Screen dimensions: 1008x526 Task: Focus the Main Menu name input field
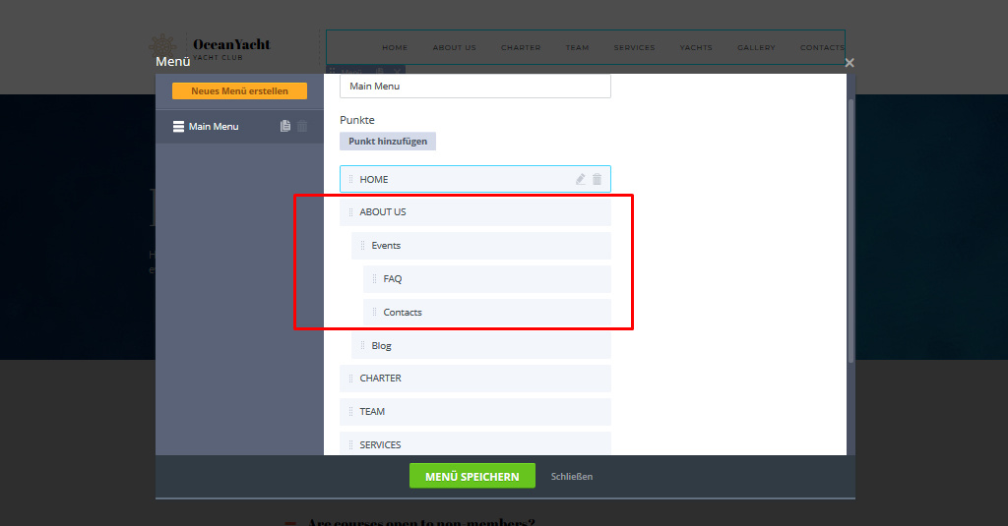point(474,87)
